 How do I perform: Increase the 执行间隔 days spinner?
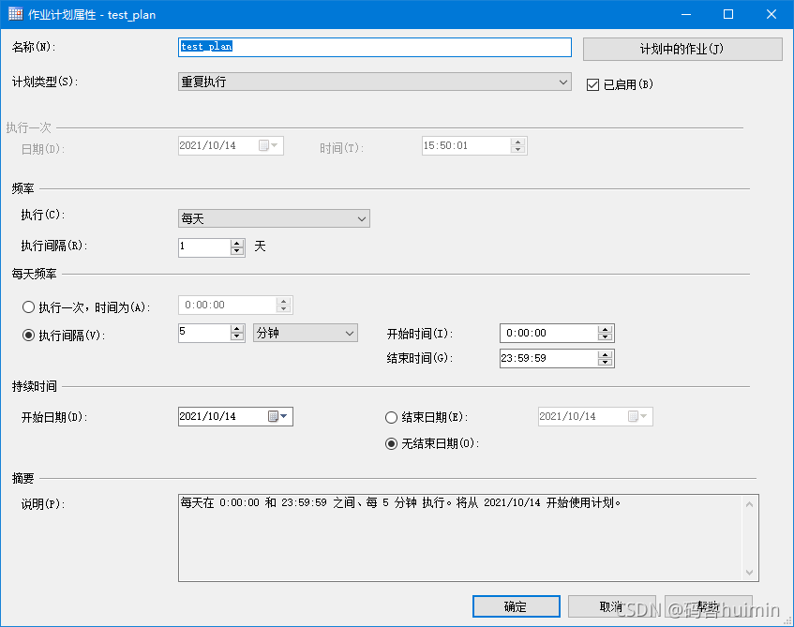(x=236, y=244)
